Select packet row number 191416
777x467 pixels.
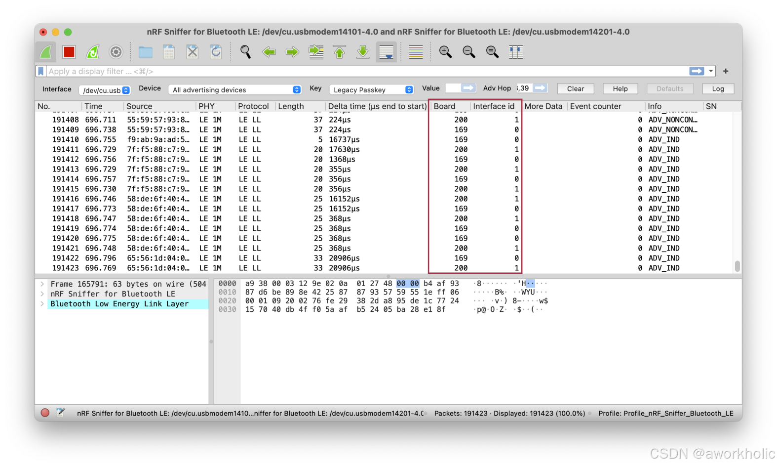(x=384, y=199)
